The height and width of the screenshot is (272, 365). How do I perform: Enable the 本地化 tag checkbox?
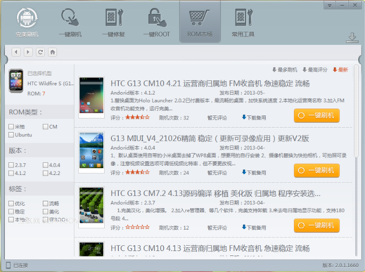point(11,219)
